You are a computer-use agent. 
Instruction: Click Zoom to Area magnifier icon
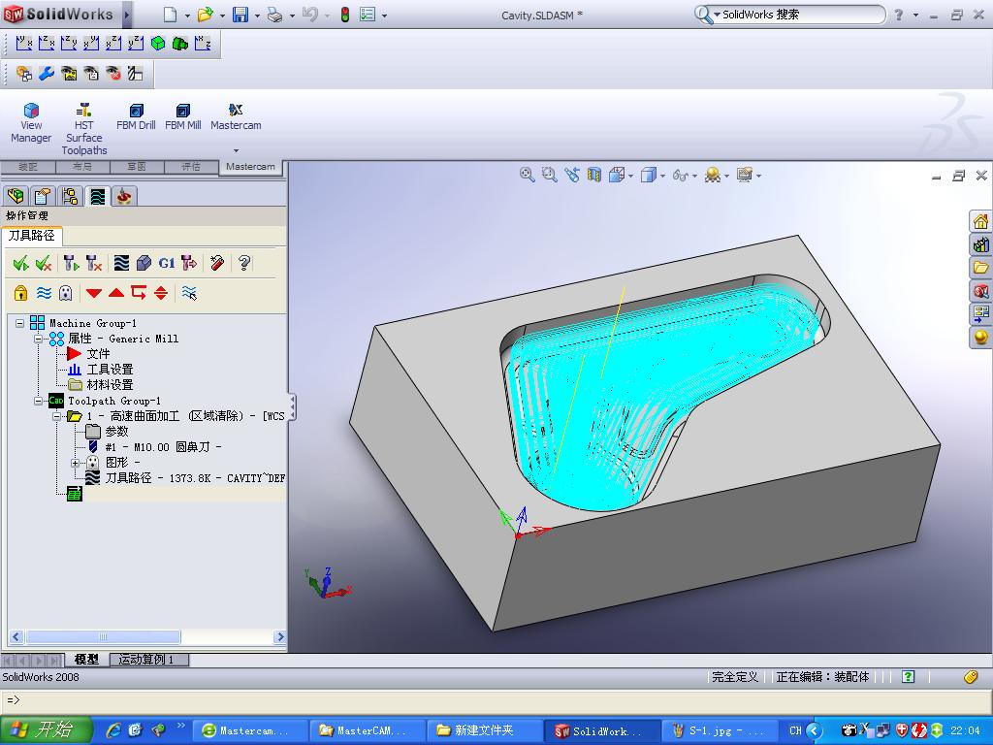click(550, 175)
